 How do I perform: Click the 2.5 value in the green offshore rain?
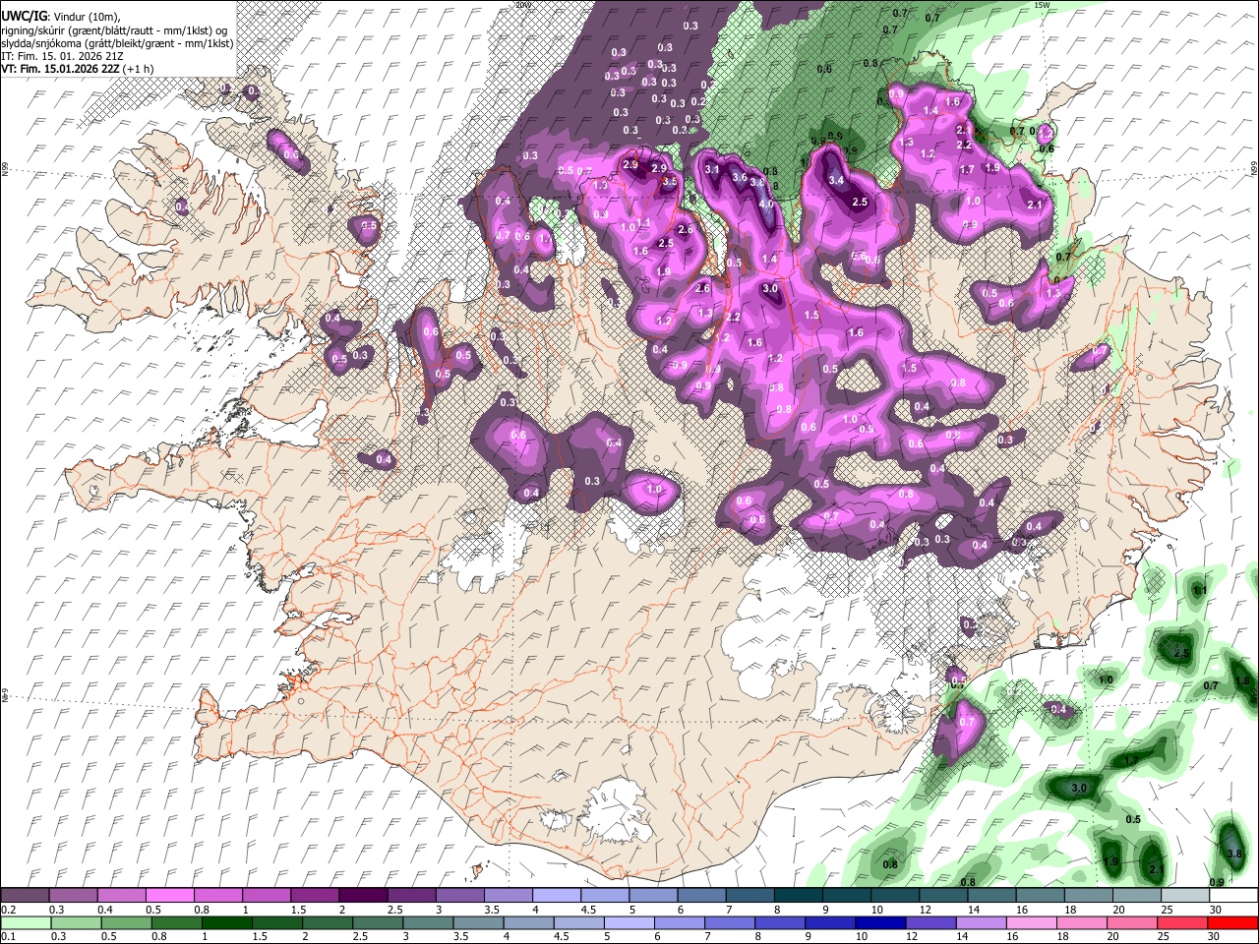click(1181, 653)
